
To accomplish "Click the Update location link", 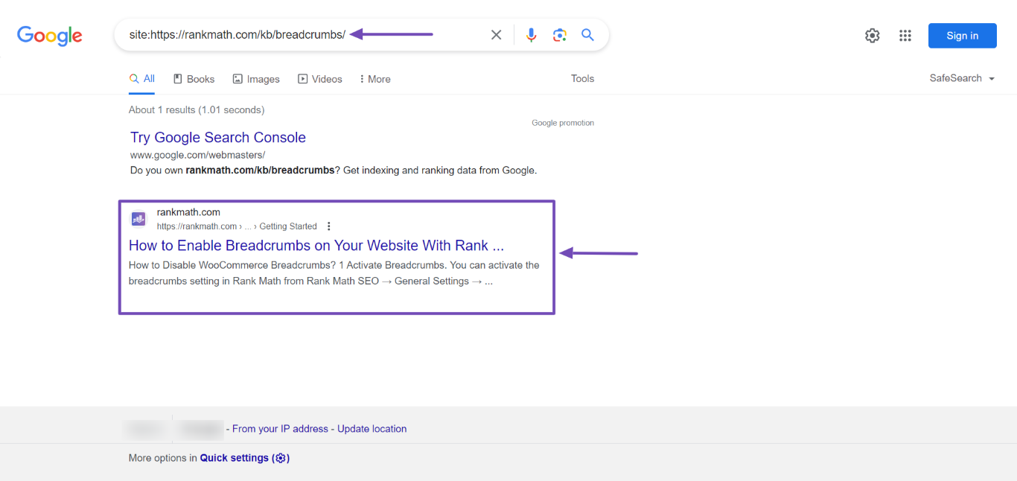I will (x=372, y=429).
